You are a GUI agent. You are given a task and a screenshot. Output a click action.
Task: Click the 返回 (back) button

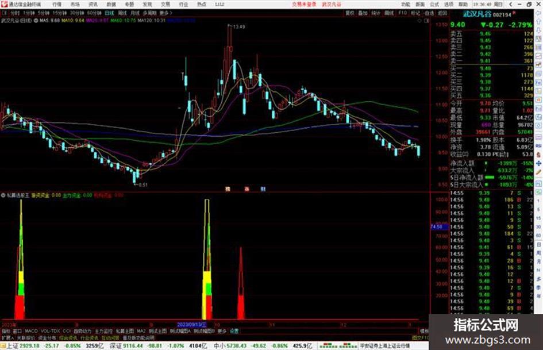[x=442, y=13]
